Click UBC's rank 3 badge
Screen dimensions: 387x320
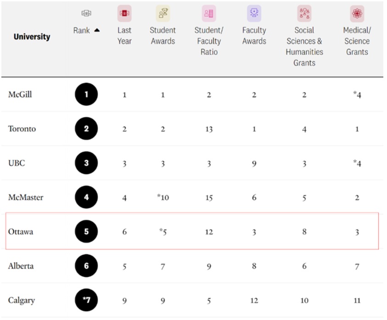[86, 163]
